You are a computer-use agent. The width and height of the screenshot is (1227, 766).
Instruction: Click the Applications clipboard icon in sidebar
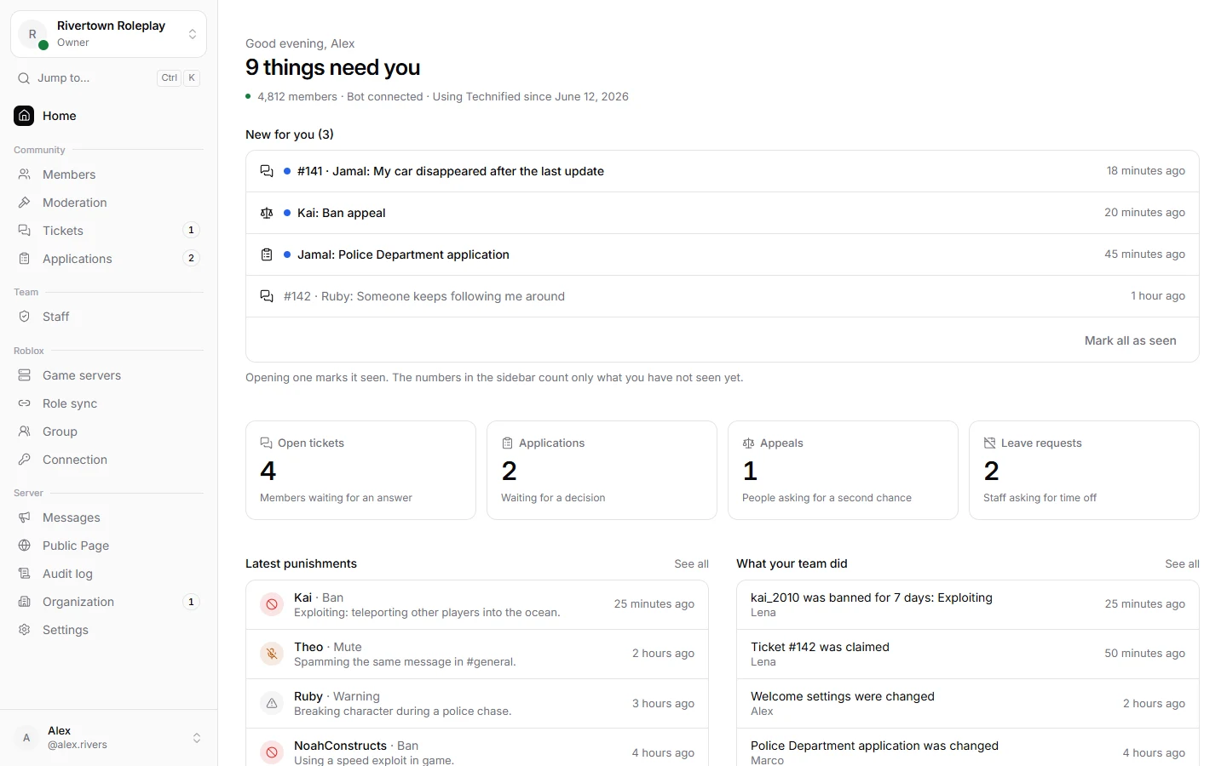click(x=25, y=259)
